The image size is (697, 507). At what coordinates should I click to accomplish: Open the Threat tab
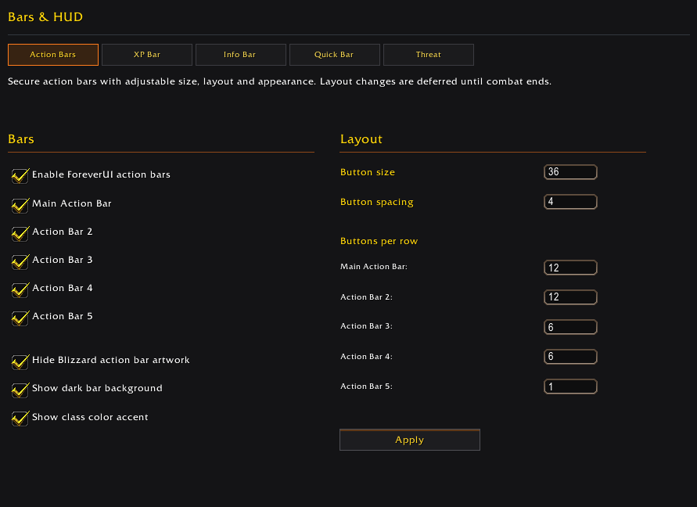[x=428, y=55]
